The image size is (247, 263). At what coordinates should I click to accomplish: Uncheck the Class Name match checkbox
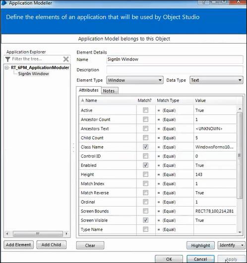[x=146, y=147]
